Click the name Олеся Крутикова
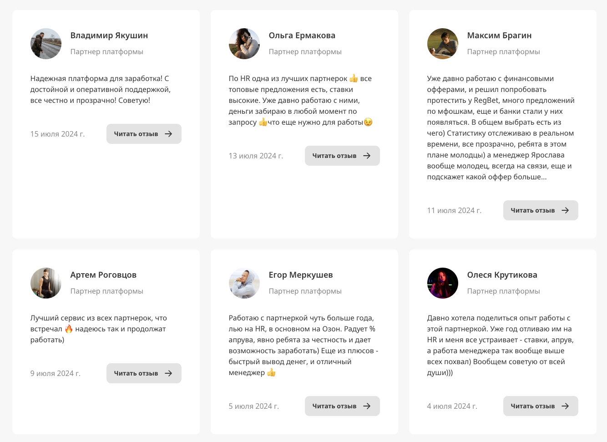Image resolution: width=607 pixels, height=442 pixels. 502,275
